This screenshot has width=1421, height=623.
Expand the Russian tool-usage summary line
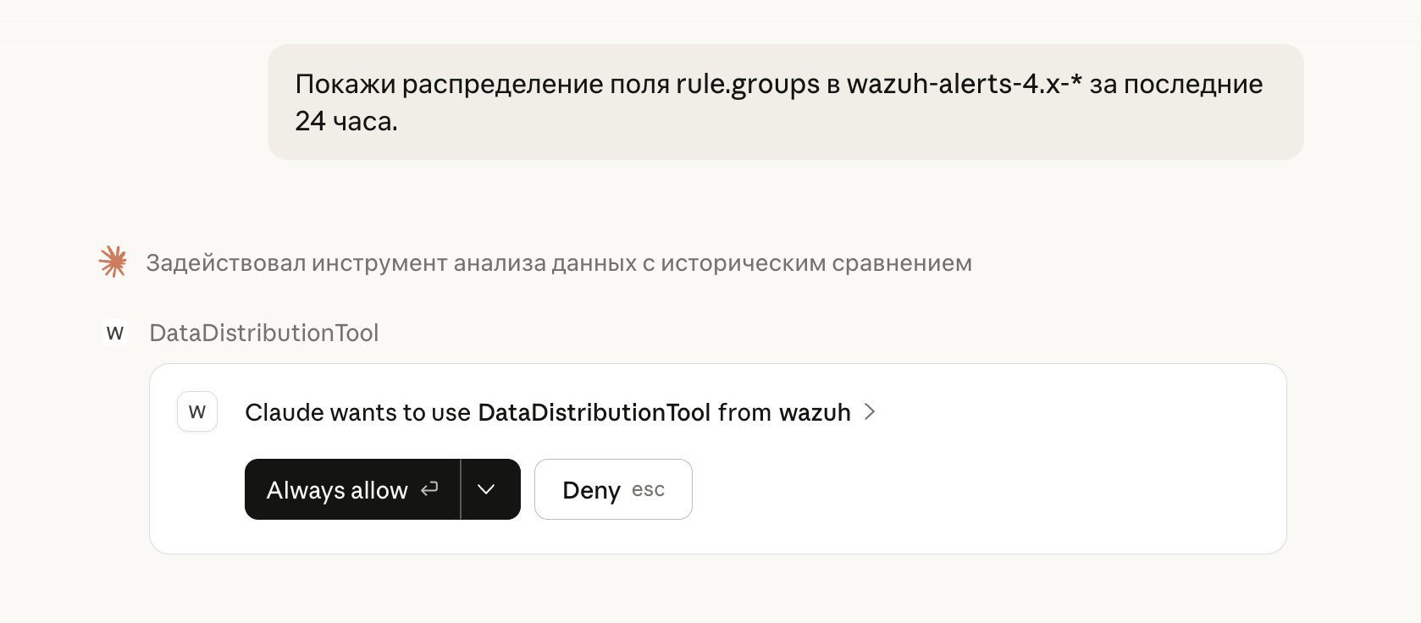559,263
